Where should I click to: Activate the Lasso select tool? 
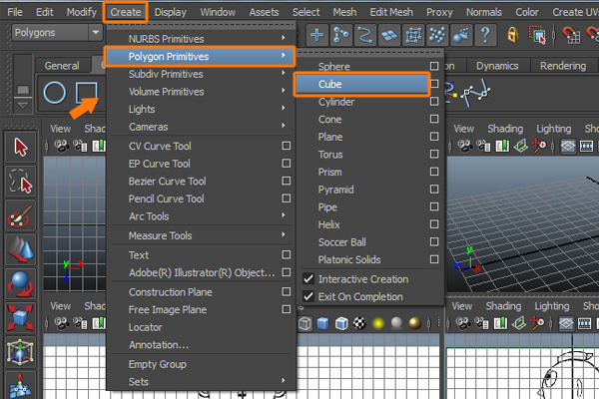(20, 181)
